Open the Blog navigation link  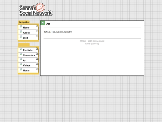pyautogui.click(x=28, y=38)
